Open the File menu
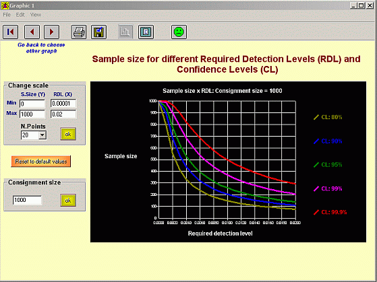The width and height of the screenshot is (377, 282). click(7, 15)
